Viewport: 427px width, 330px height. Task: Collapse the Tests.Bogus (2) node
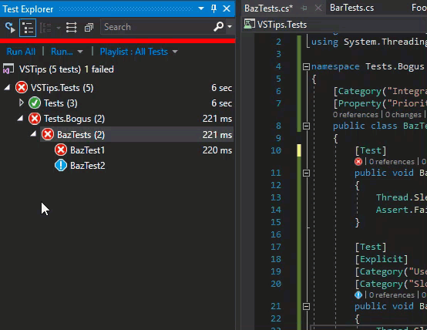click(x=20, y=118)
